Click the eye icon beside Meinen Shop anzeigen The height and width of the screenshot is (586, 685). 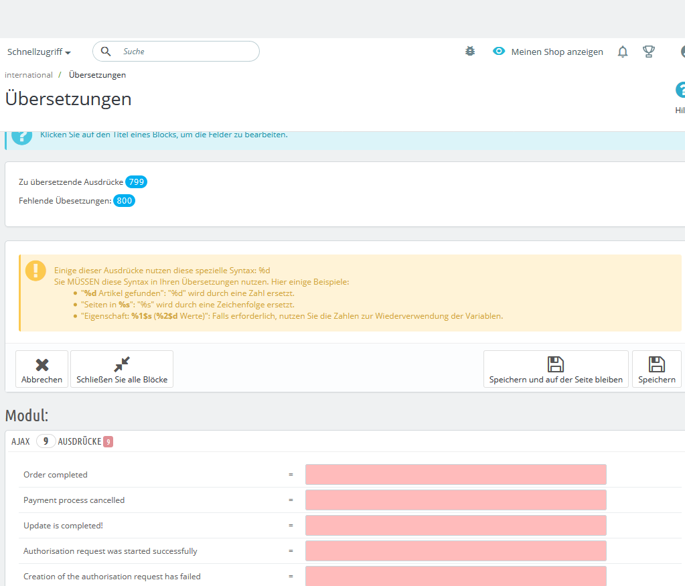(x=498, y=51)
